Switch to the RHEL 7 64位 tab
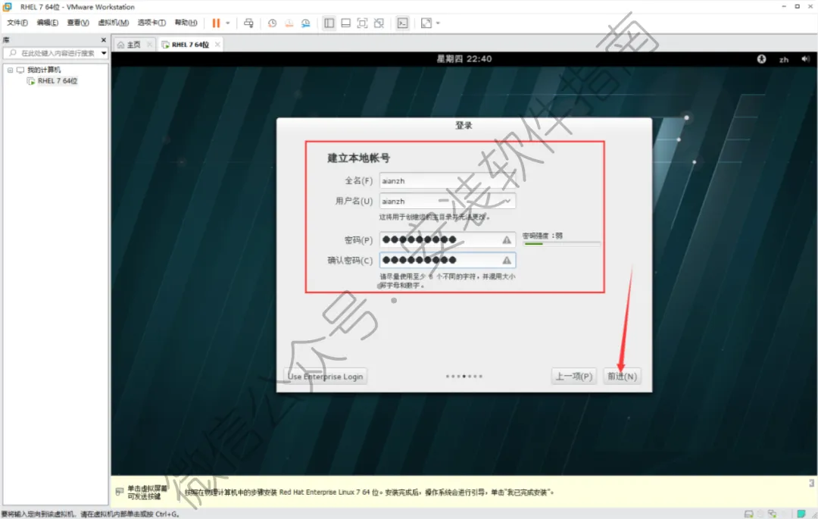The image size is (818, 519). coord(190,45)
